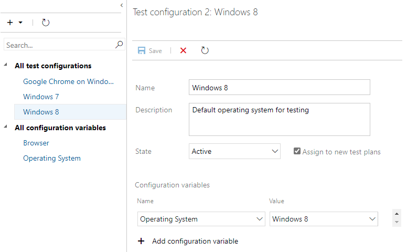The image size is (407, 252).
Task: Click the Save disk icon
Action: point(142,51)
